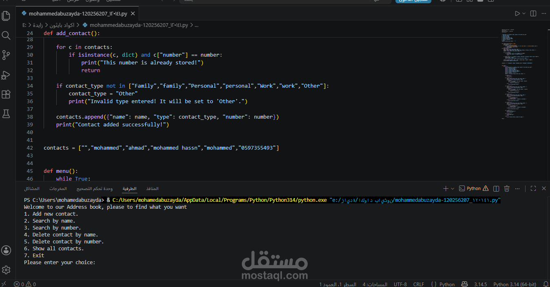This screenshot has height=287, width=550.
Task: Open the run options dropdown next to play
Action: (x=524, y=13)
